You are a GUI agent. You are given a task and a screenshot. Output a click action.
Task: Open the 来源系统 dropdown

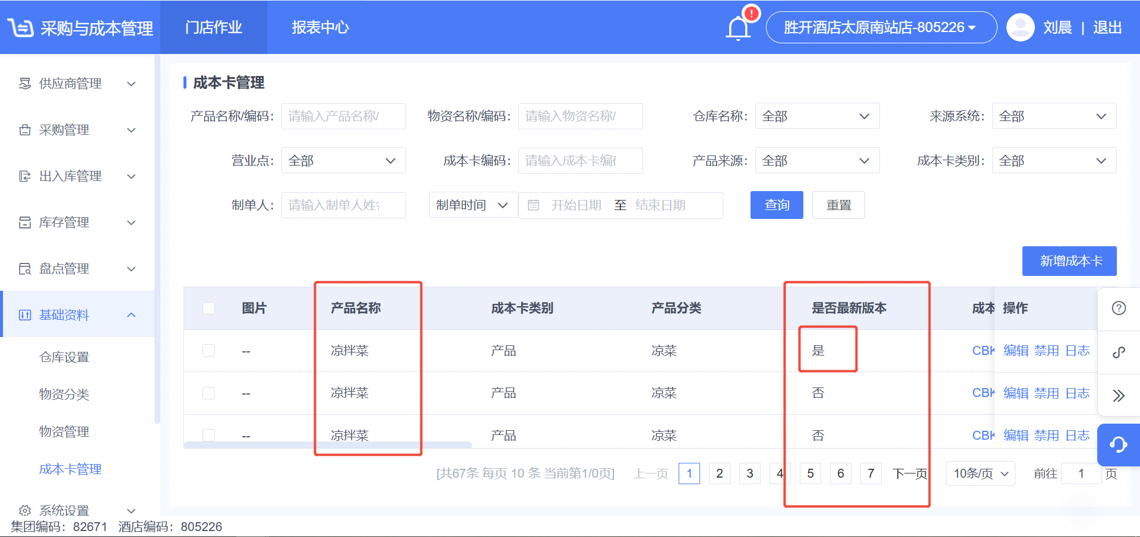[1054, 116]
